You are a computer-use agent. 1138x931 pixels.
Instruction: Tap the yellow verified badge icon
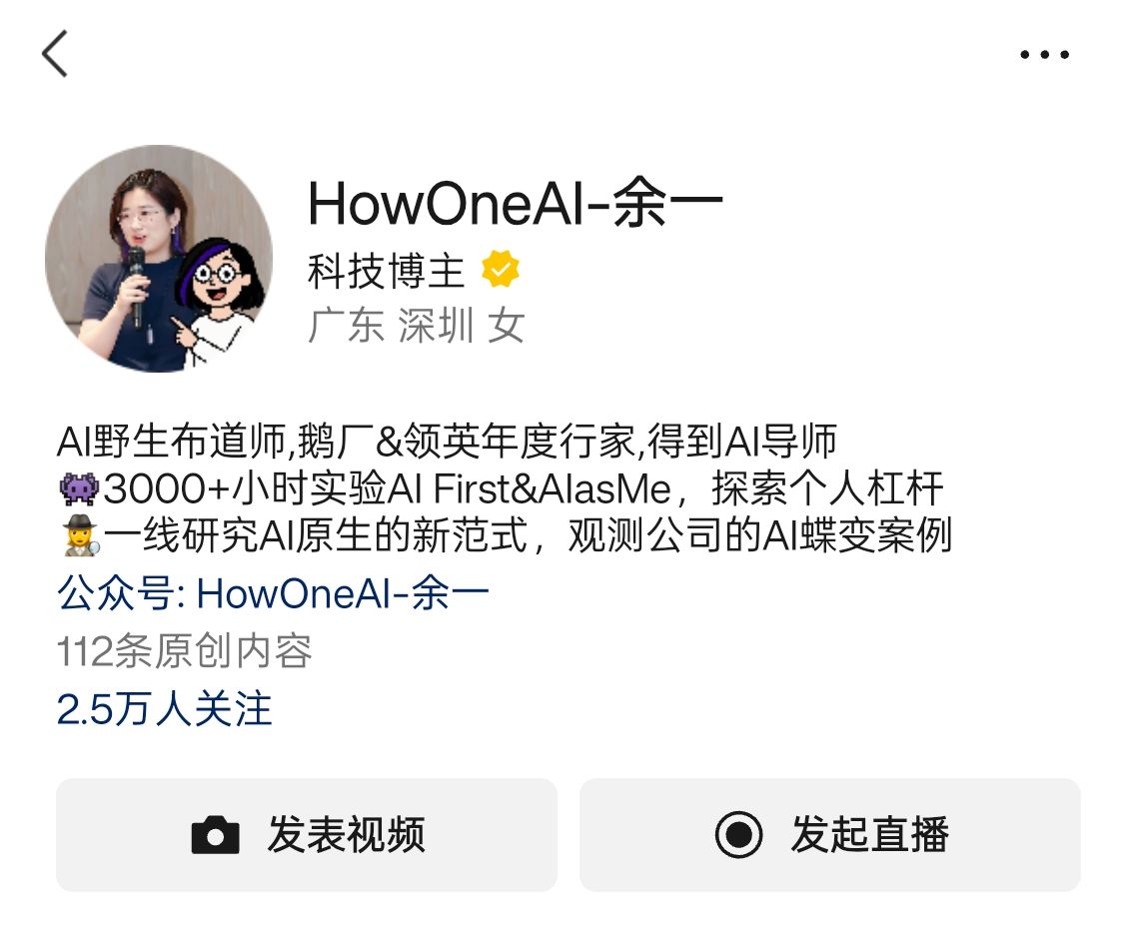click(501, 270)
